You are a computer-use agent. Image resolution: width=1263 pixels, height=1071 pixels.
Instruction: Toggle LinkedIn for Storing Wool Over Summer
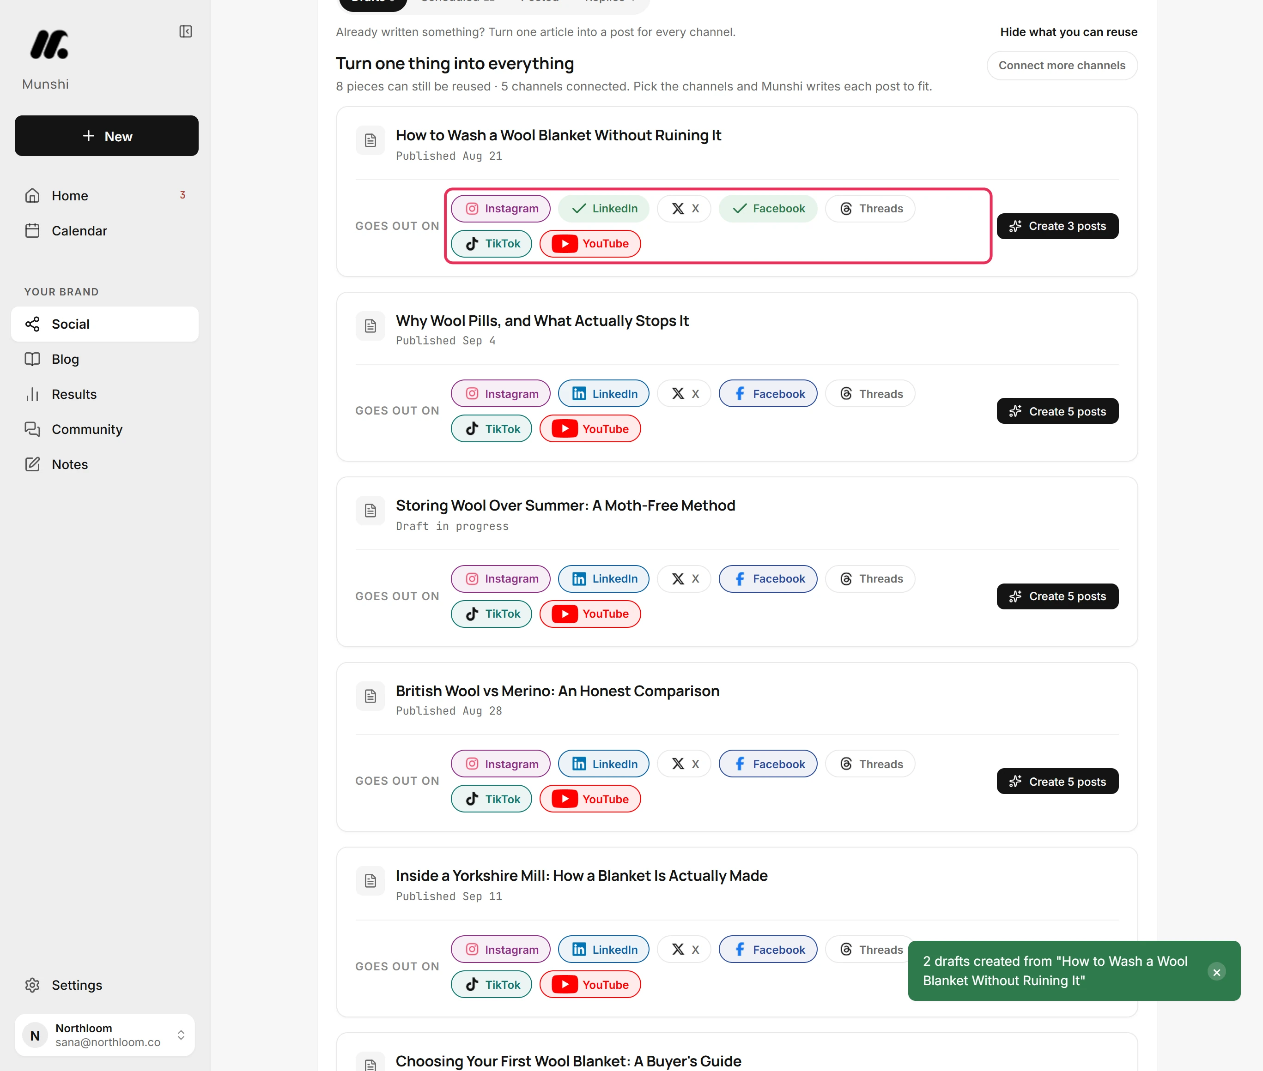point(603,579)
